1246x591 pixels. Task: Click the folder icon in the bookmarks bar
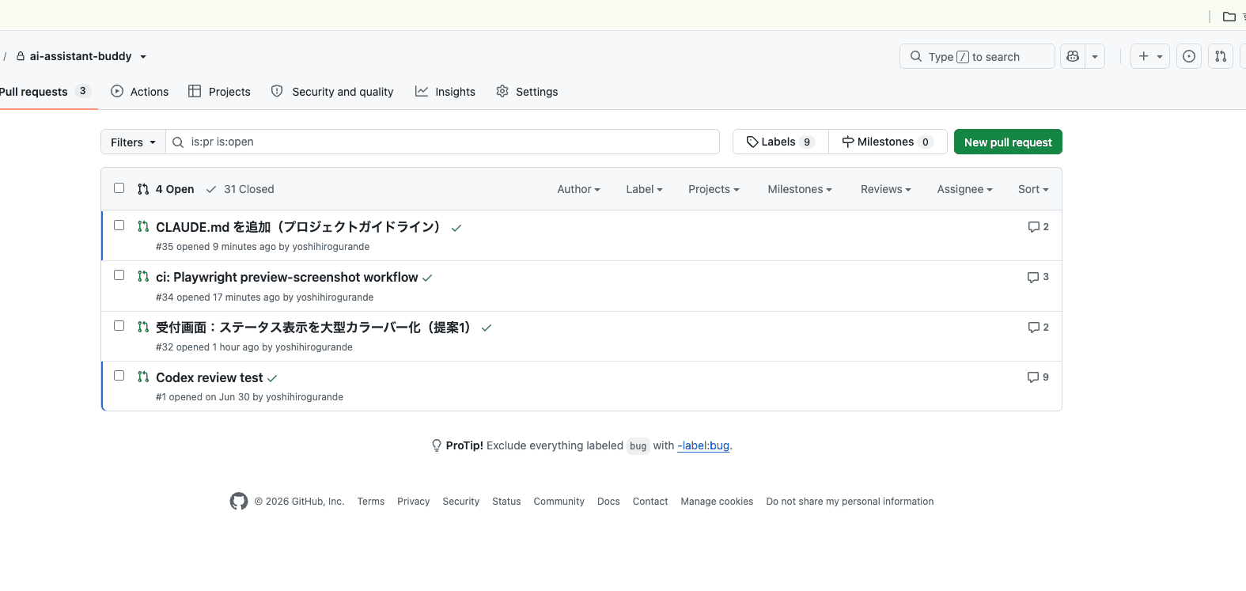point(1229,17)
